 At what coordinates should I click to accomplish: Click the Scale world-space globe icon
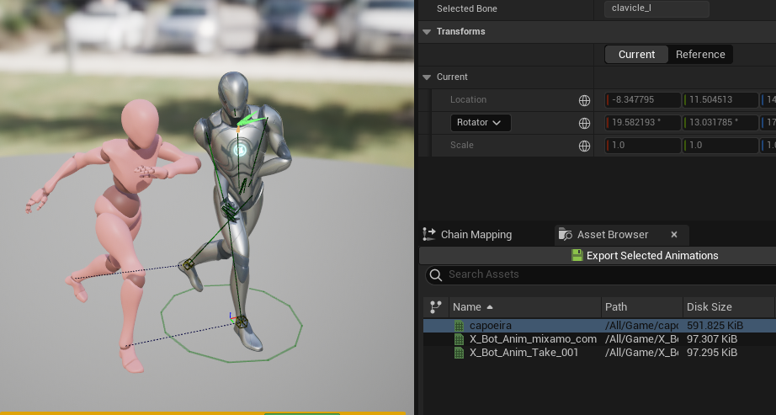pyautogui.click(x=584, y=146)
